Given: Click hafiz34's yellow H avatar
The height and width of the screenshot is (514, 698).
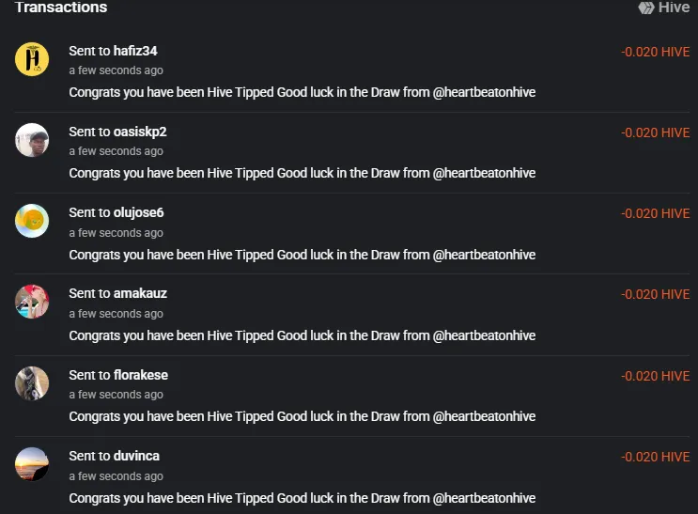Looking at the screenshot, I should click(x=32, y=59).
